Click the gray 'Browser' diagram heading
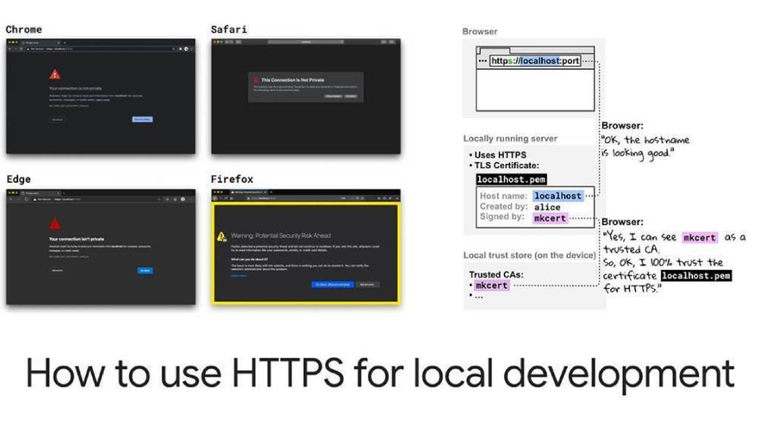Image resolution: width=759 pixels, height=426 pixels. coord(480,31)
